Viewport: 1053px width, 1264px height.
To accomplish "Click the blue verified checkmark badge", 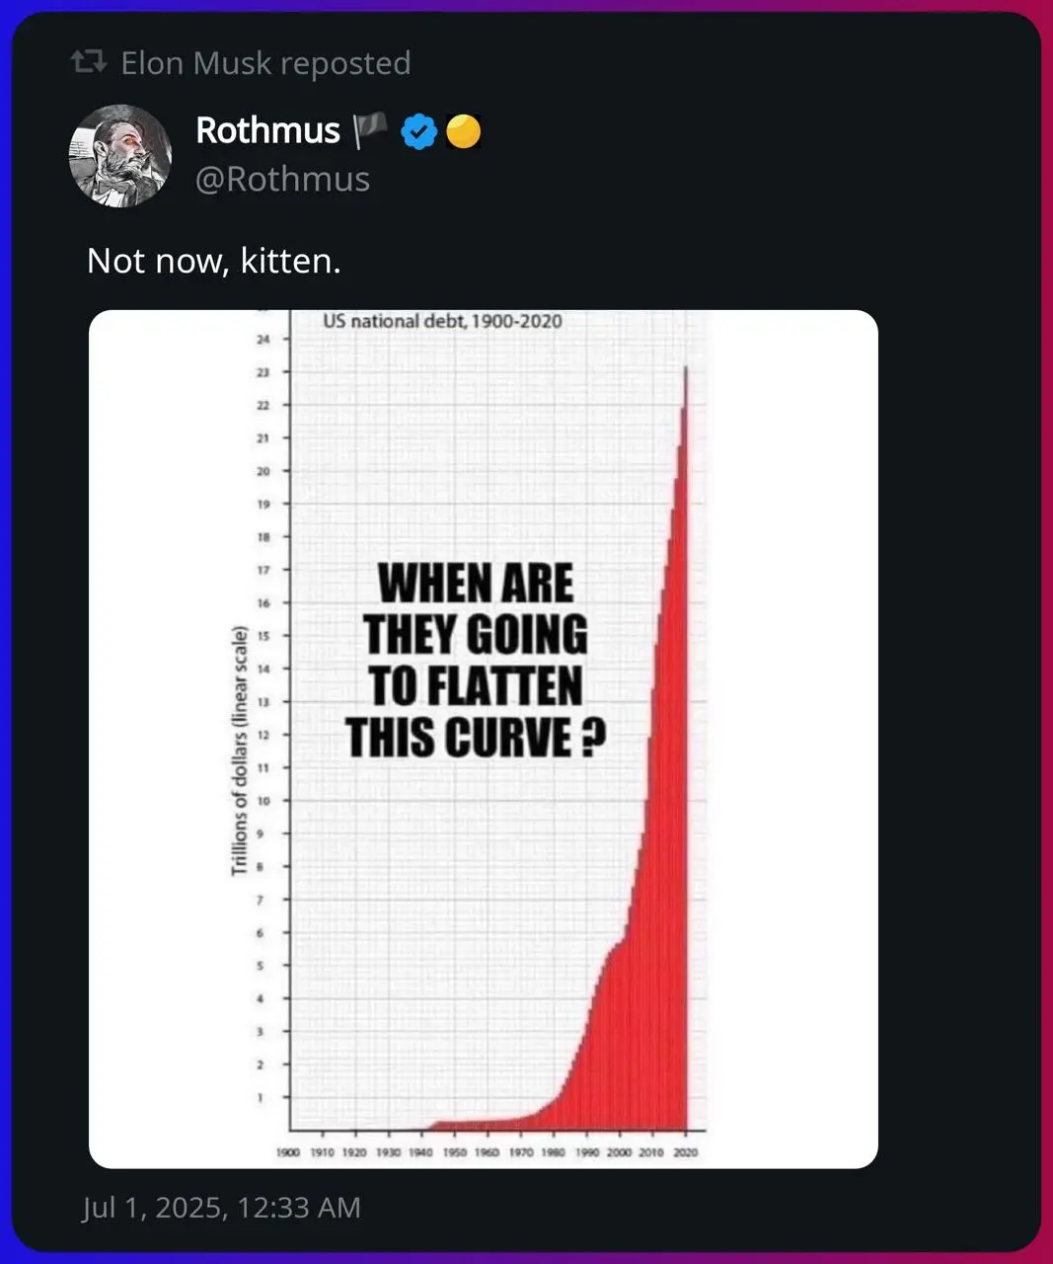I will [419, 131].
